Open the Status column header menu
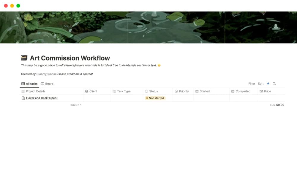 coord(158,91)
